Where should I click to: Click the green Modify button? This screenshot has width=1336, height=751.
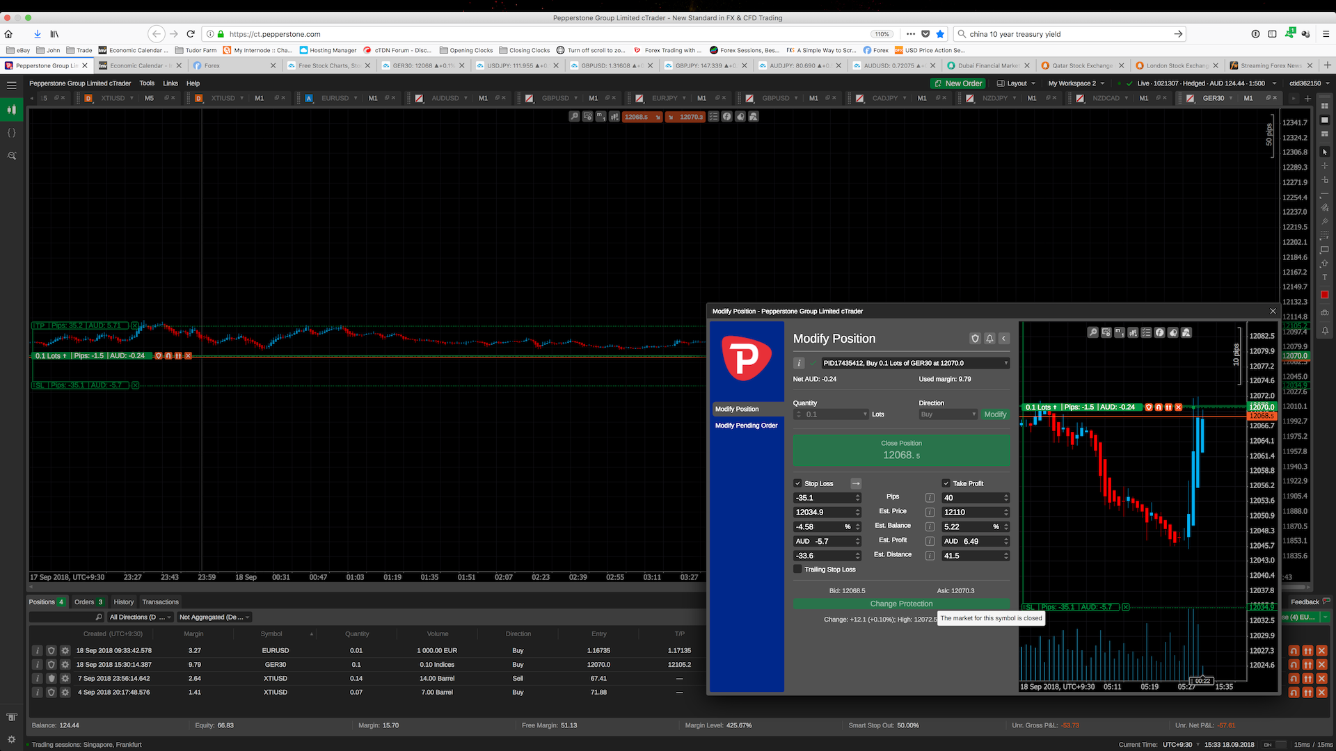coord(995,414)
